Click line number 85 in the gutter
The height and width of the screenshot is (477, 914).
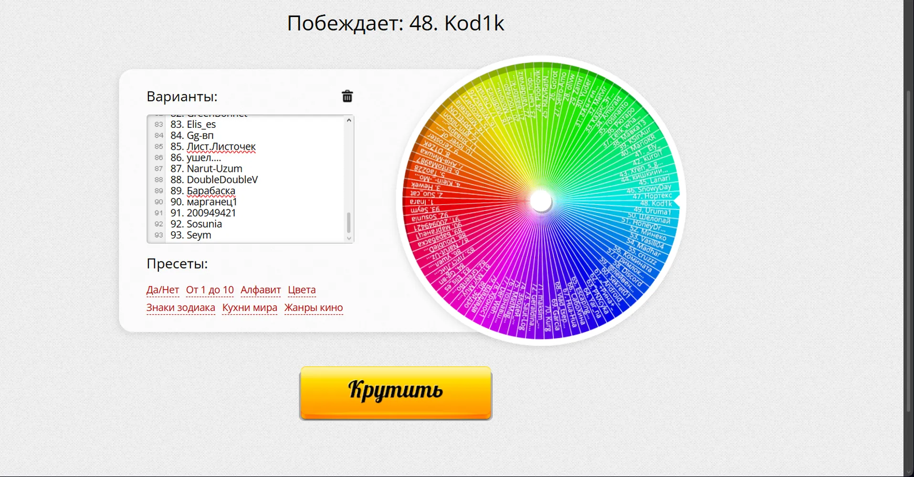point(159,146)
